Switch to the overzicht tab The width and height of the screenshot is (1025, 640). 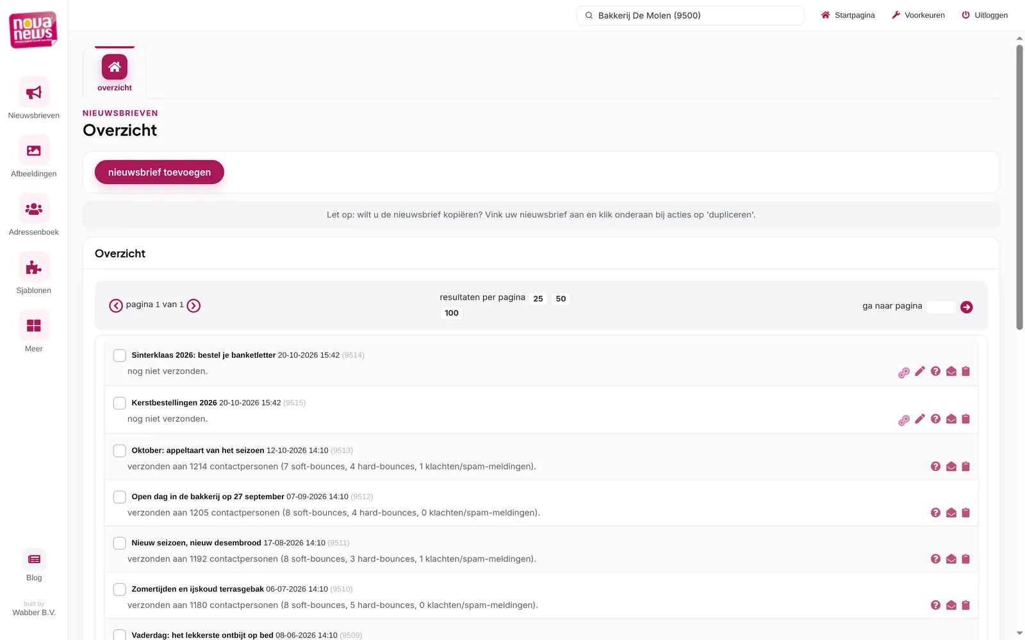coord(115,72)
